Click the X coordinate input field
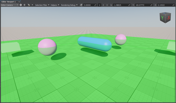This screenshot has width=176, height=103. [x=120, y=5]
